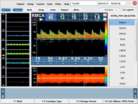The width and height of the screenshot is (138, 104).
Task: Close the application with red X
Action: click(x=135, y=3)
